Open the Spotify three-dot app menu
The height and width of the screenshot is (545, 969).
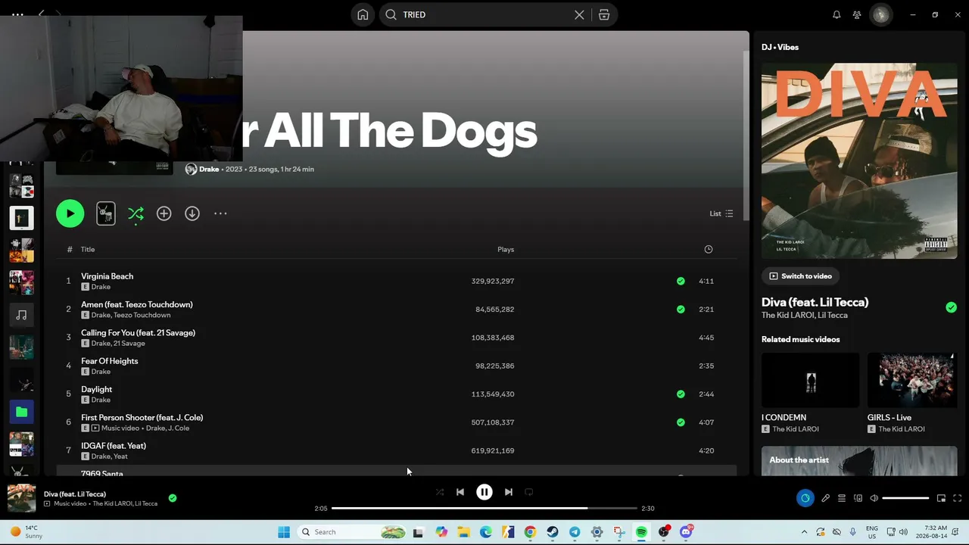[17, 14]
